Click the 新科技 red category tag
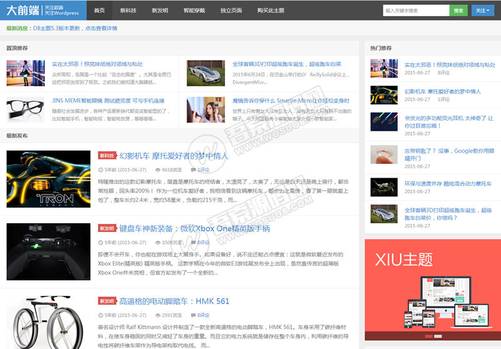Image resolution: width=501 pixels, height=349 pixels. click(107, 156)
